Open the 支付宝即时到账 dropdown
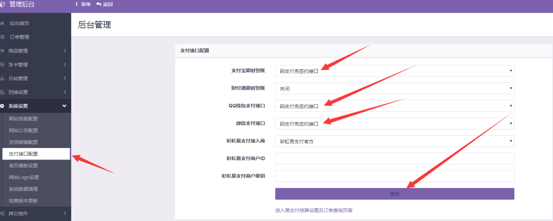 tap(394, 71)
